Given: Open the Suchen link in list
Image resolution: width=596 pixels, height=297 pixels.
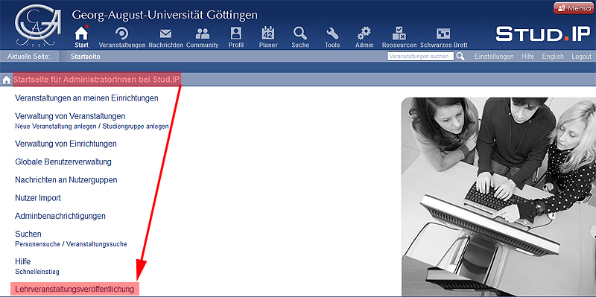Looking at the screenshot, I should 28,234.
